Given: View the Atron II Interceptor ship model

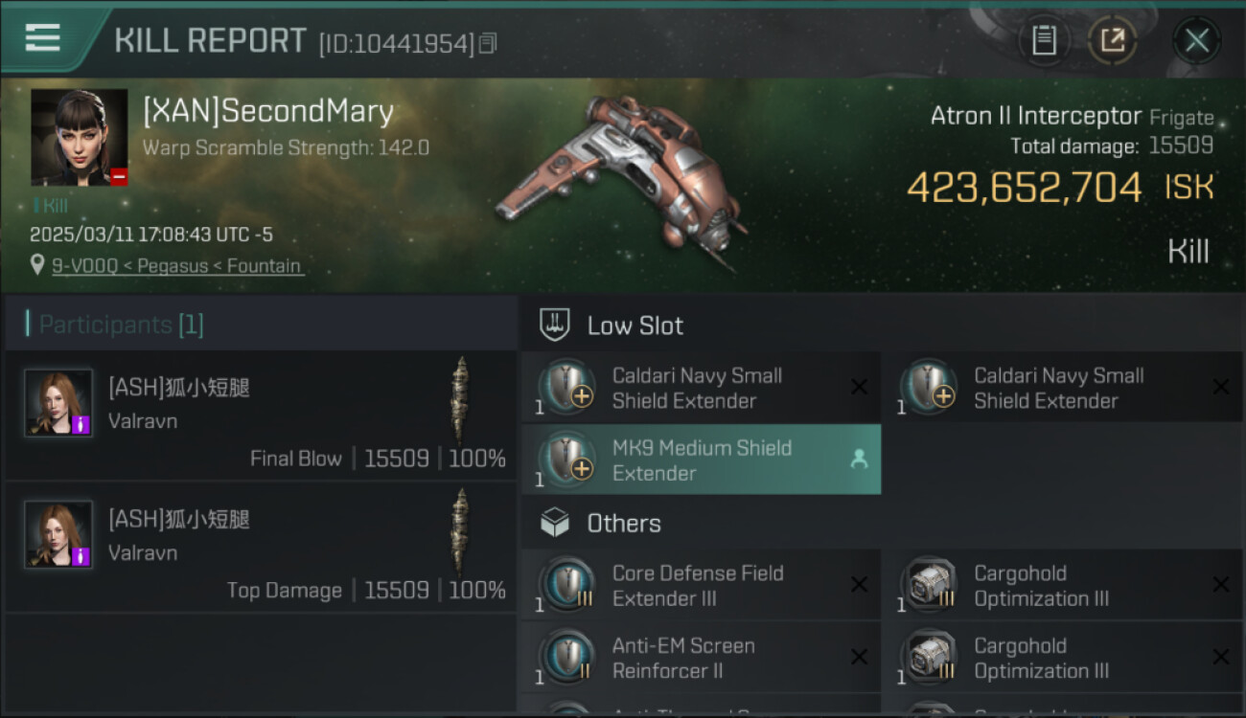Looking at the screenshot, I should pos(618,177).
